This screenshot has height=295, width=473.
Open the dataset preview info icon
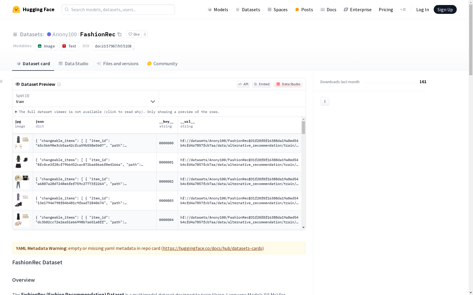[x=59, y=84]
